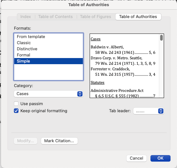Confirm the dialog with OK
The height and width of the screenshot is (168, 177).
click(160, 158)
